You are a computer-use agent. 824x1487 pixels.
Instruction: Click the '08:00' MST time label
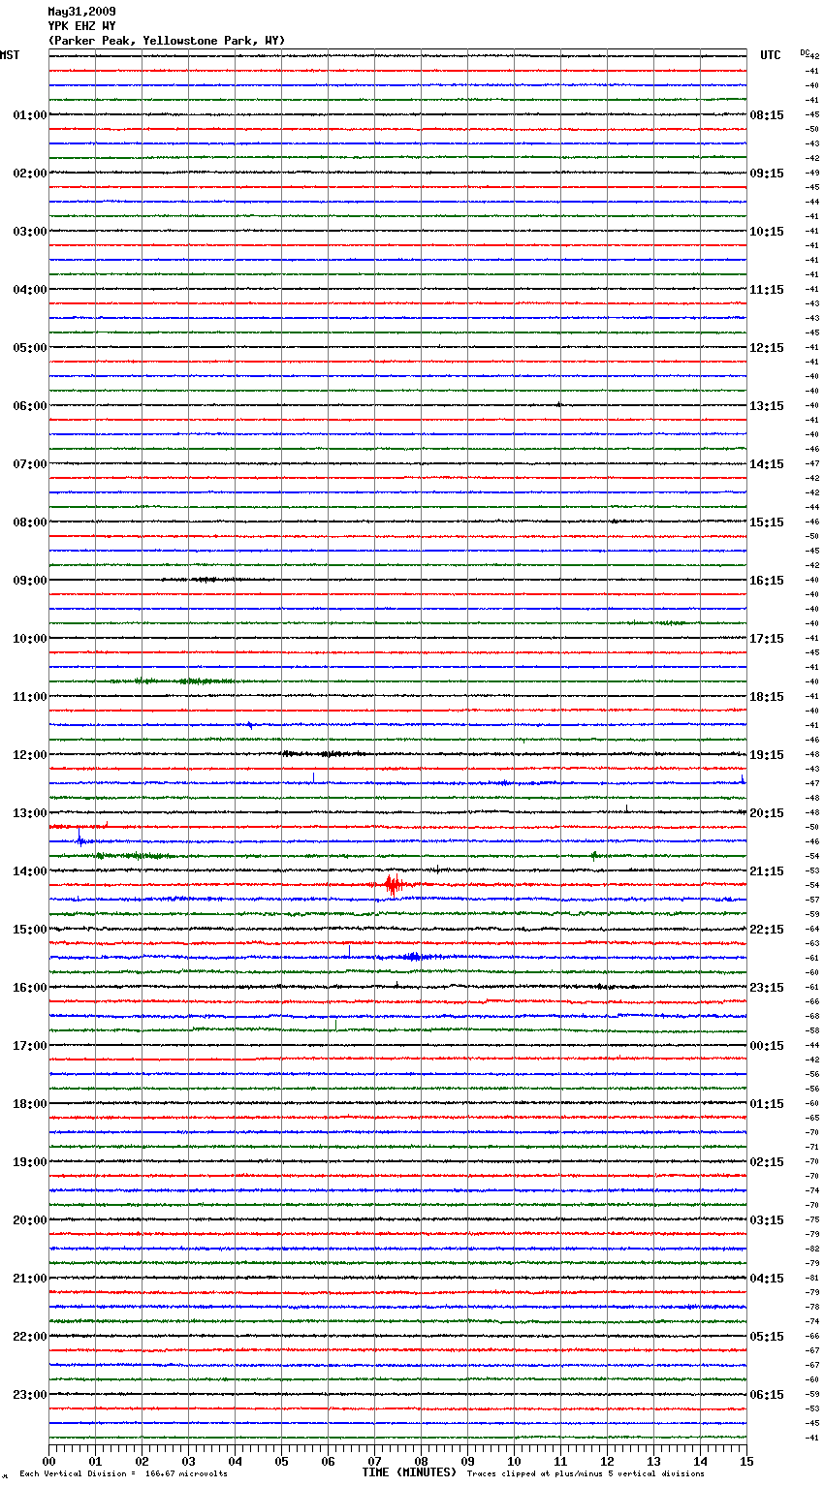pyautogui.click(x=30, y=522)
